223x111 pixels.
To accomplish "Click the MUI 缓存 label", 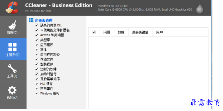I will tap(46, 84).
